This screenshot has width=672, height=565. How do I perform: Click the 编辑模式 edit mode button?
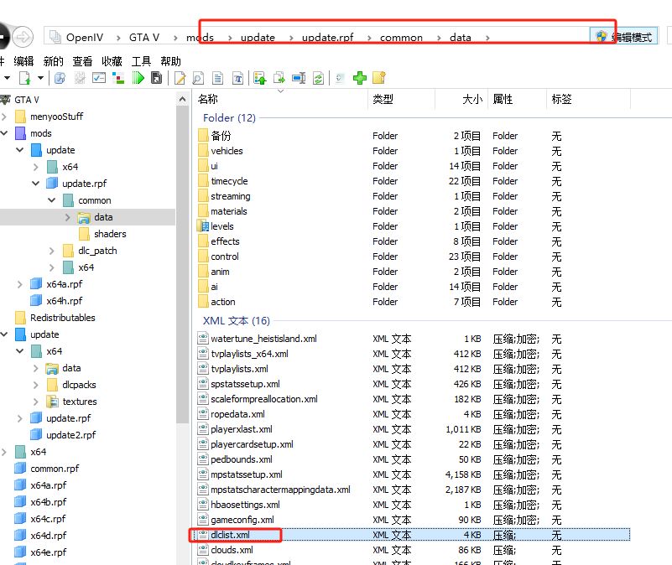[625, 37]
